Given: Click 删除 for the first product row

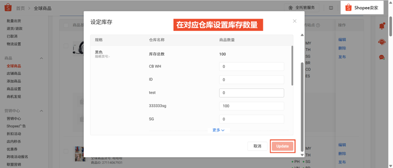Looking at the screenshot, I should click(342, 48).
